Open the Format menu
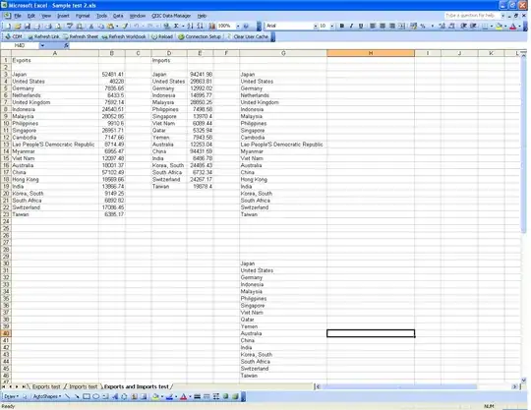531x410 pixels. [83, 16]
